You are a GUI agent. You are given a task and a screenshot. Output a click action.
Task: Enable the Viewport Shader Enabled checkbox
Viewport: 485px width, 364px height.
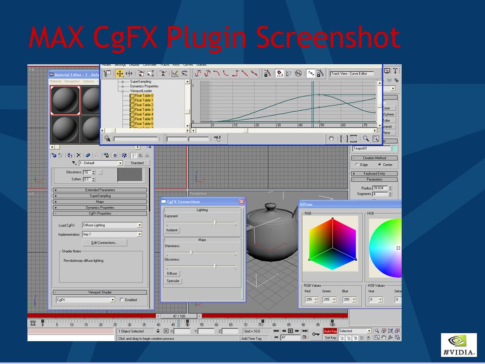(122, 300)
